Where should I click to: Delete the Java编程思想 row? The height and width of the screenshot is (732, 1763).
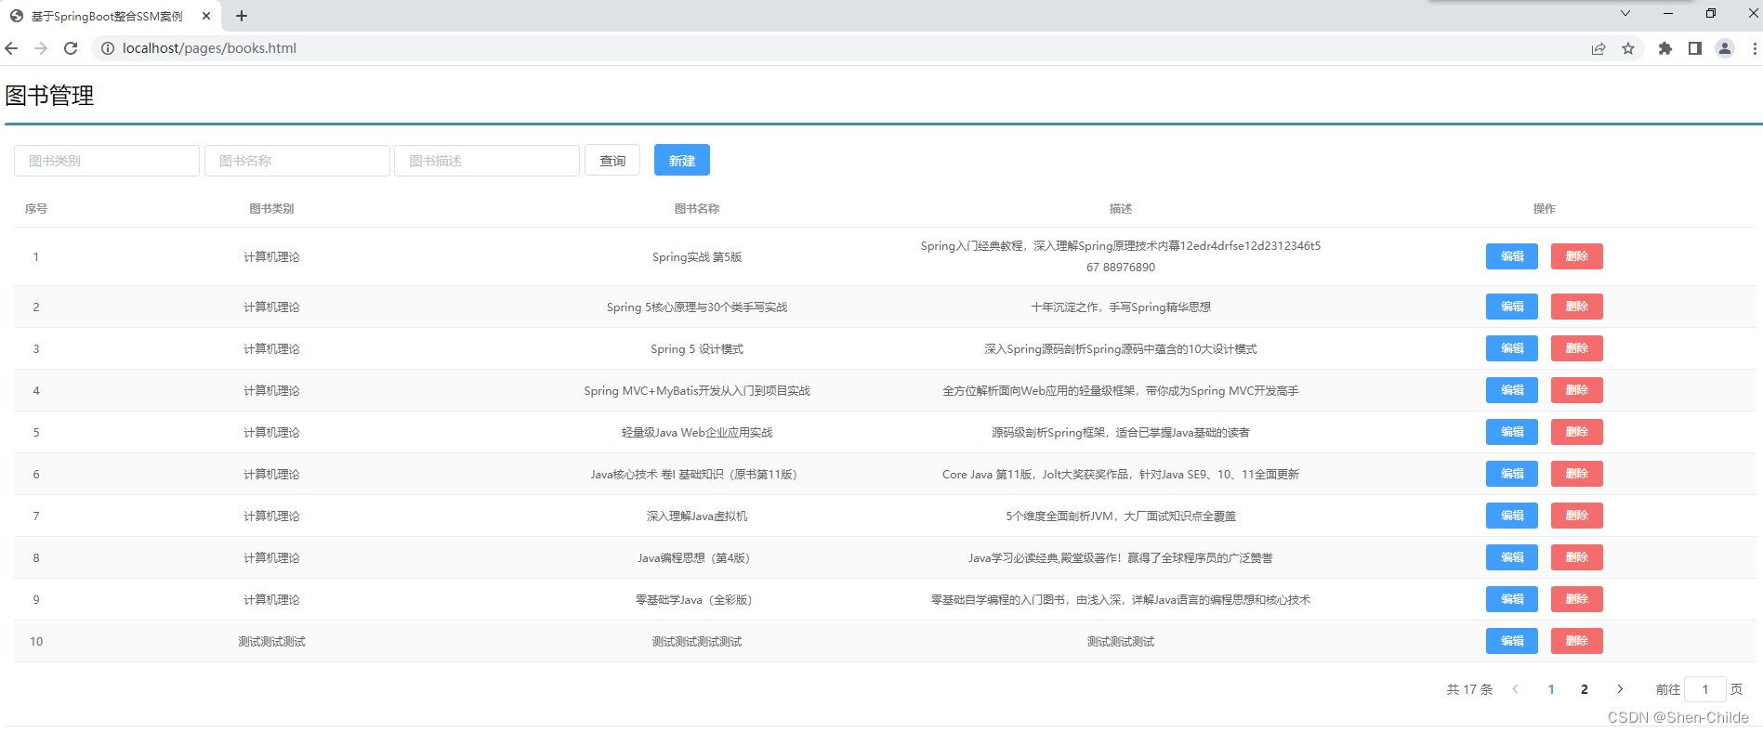pos(1577,557)
